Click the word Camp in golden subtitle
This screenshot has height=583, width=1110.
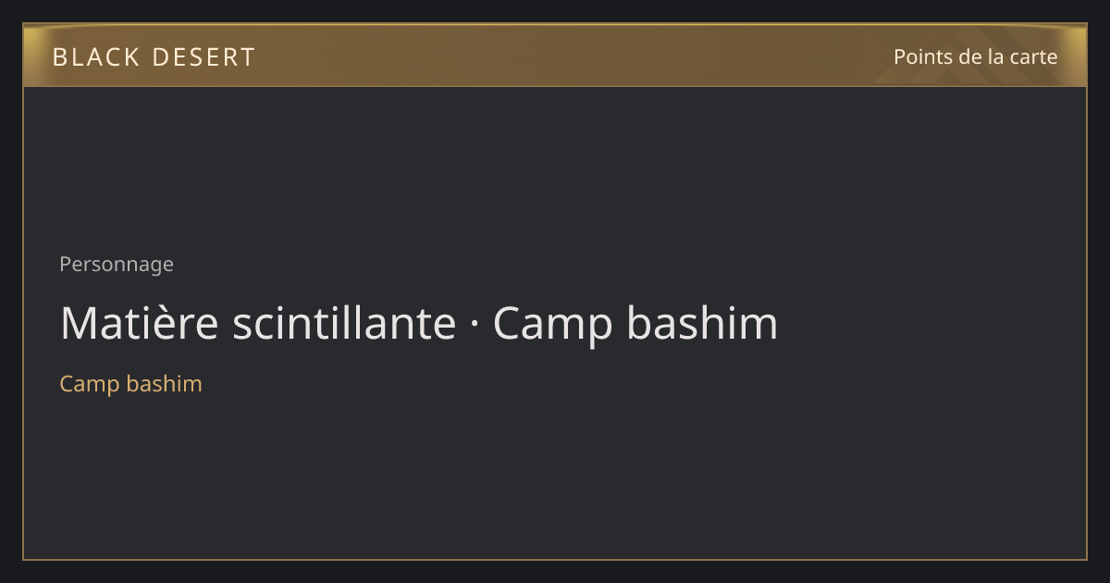[90, 385]
